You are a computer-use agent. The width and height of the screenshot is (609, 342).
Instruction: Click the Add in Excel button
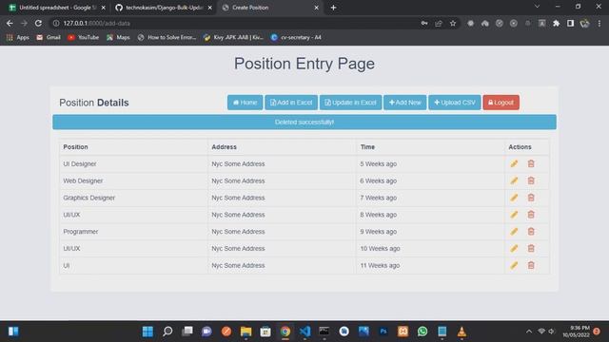[x=291, y=103]
